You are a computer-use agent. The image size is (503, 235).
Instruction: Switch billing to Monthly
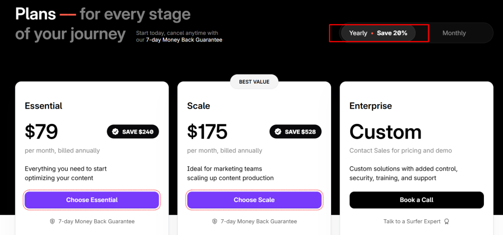(454, 33)
